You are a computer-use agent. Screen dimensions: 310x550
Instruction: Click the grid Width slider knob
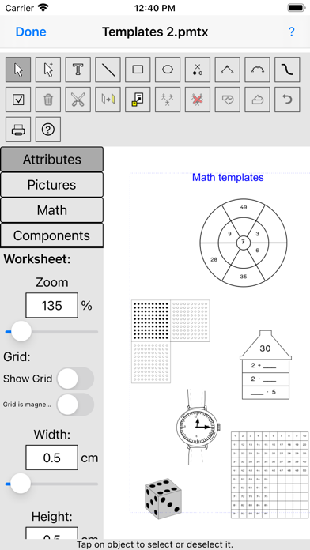pyautogui.click(x=21, y=484)
